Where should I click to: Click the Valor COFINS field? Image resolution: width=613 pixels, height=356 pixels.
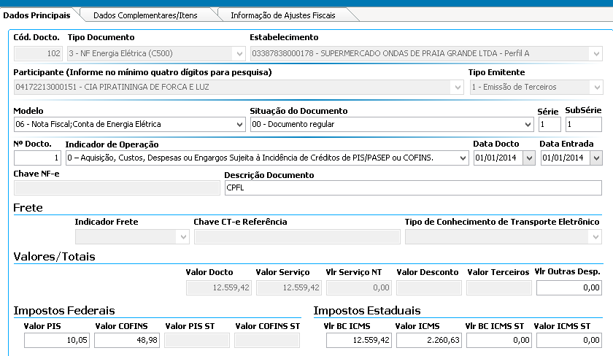point(126,340)
